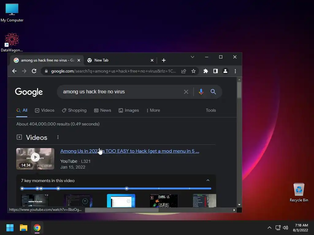The width and height of the screenshot is (314, 235).
Task: Switch to News results
Action: point(102,110)
